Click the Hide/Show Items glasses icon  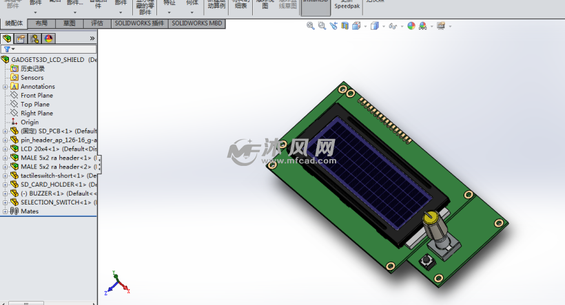click(393, 26)
